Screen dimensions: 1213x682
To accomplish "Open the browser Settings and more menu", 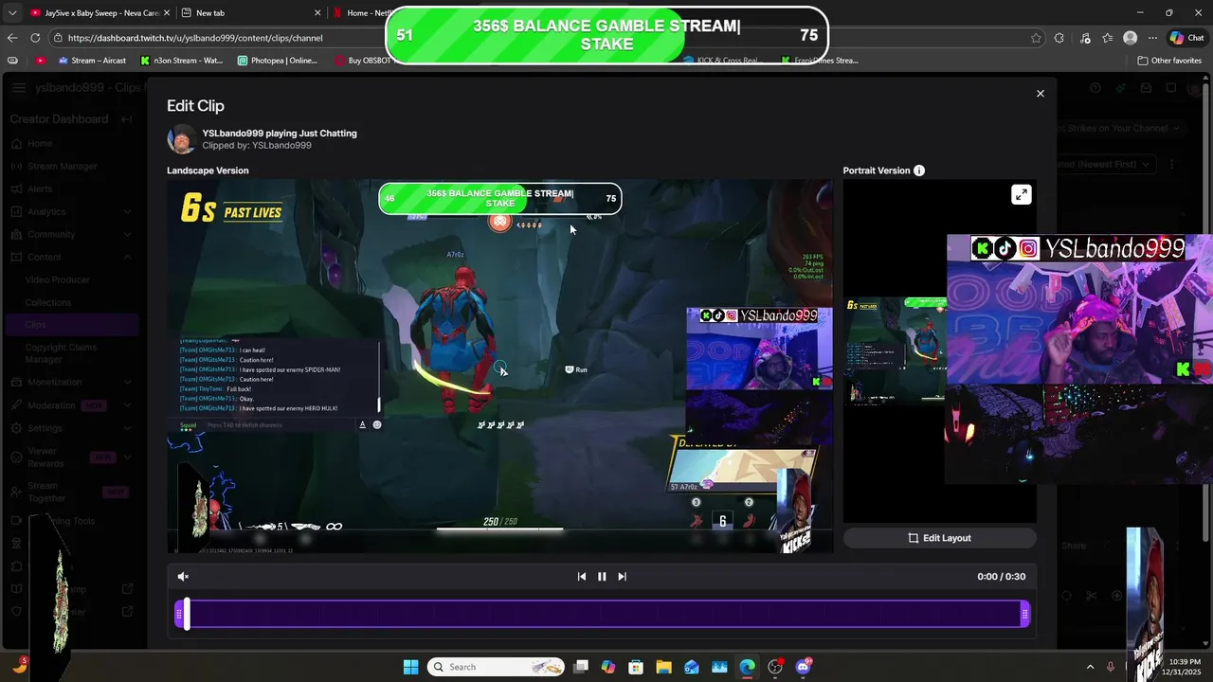I will 1152,38.
